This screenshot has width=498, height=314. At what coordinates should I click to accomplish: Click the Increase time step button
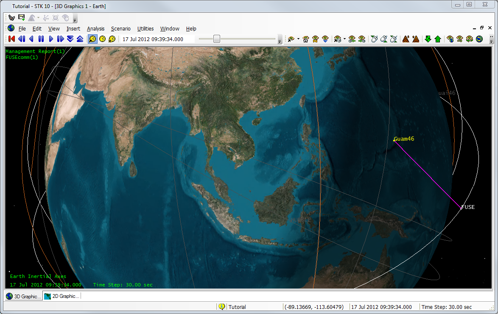(x=80, y=39)
